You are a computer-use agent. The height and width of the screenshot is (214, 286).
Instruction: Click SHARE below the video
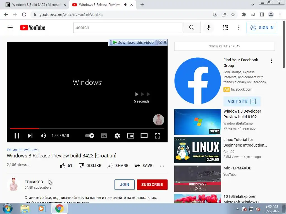pos(118,166)
